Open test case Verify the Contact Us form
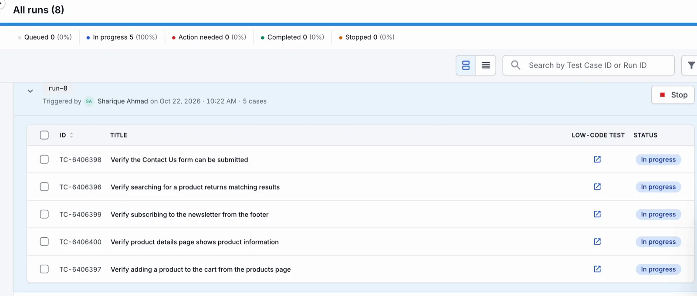 point(179,160)
